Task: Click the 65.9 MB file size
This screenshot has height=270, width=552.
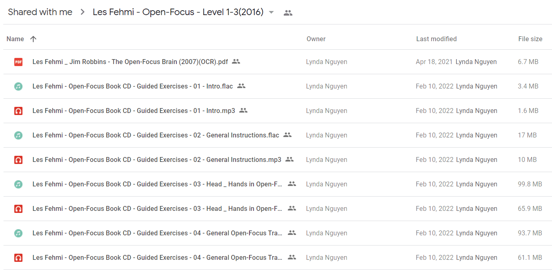Action: tap(530, 209)
